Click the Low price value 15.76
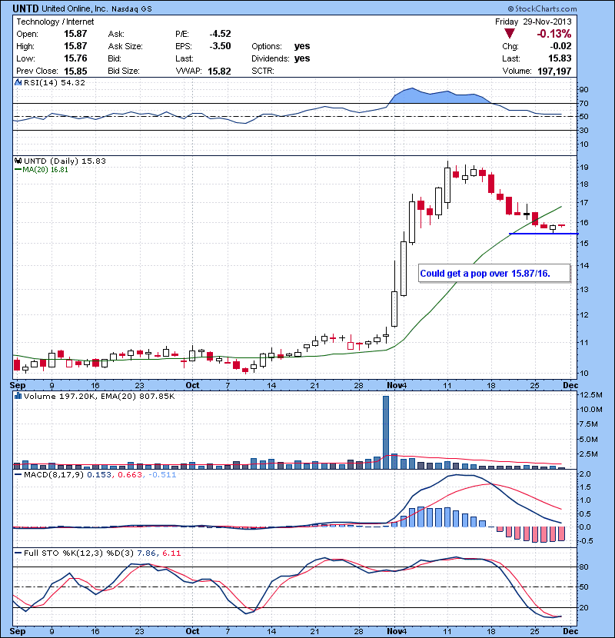This screenshot has height=638, width=615. click(75, 58)
